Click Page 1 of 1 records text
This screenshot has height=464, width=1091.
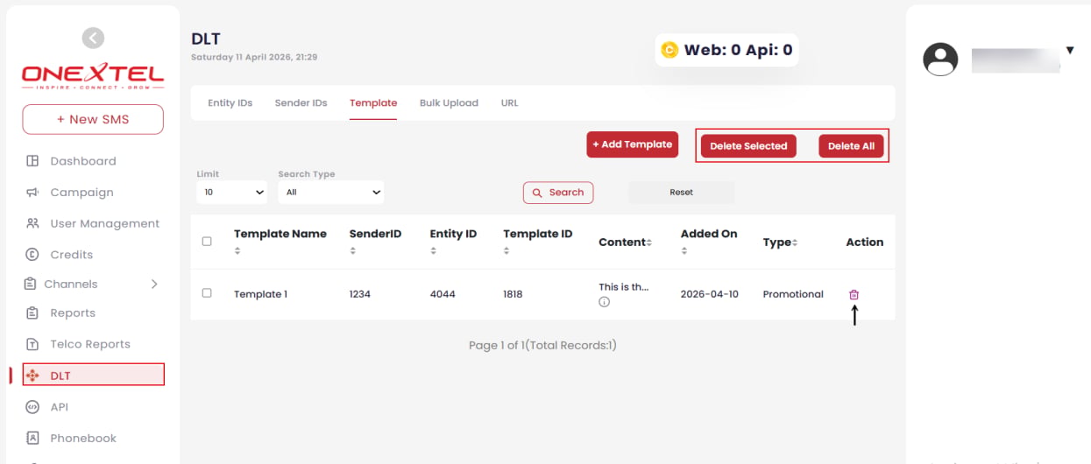click(542, 346)
